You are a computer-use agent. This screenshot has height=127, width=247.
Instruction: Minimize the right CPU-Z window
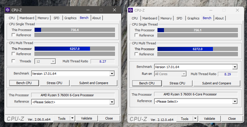tap(211, 10)
